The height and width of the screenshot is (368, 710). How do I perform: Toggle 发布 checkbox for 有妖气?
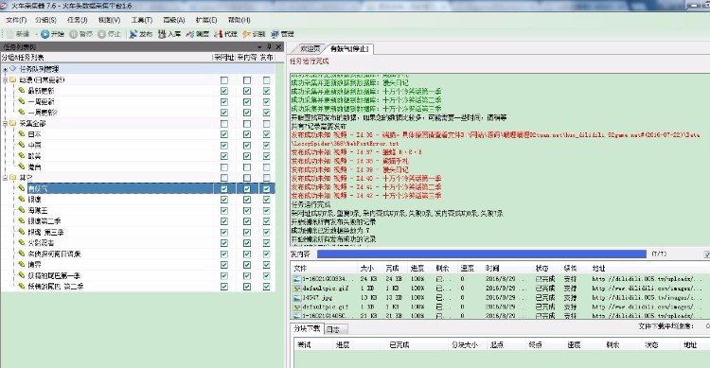coord(266,189)
